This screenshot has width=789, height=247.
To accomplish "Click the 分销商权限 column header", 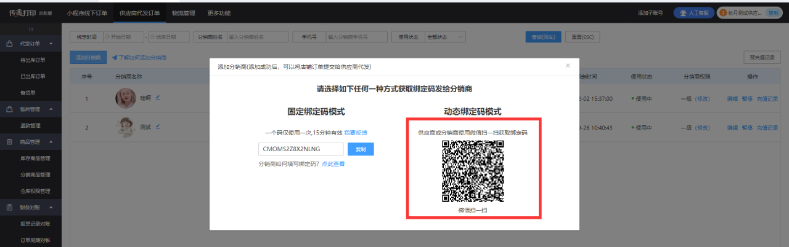I will 697,77.
